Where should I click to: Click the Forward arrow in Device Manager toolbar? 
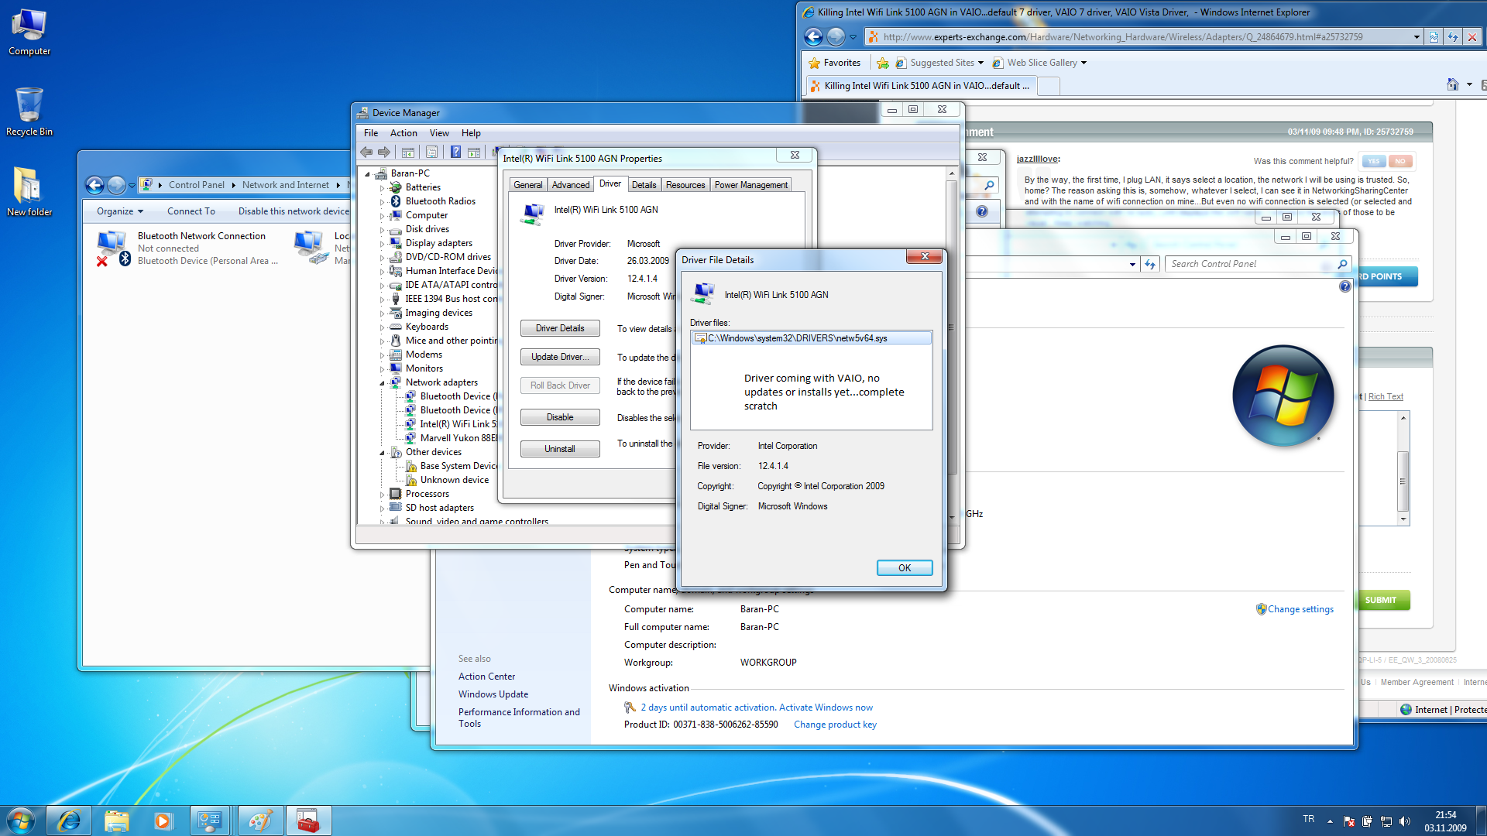[384, 152]
